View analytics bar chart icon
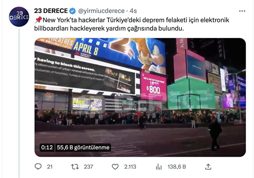Image resolution: width=254 pixels, height=178 pixels. (x=159, y=167)
